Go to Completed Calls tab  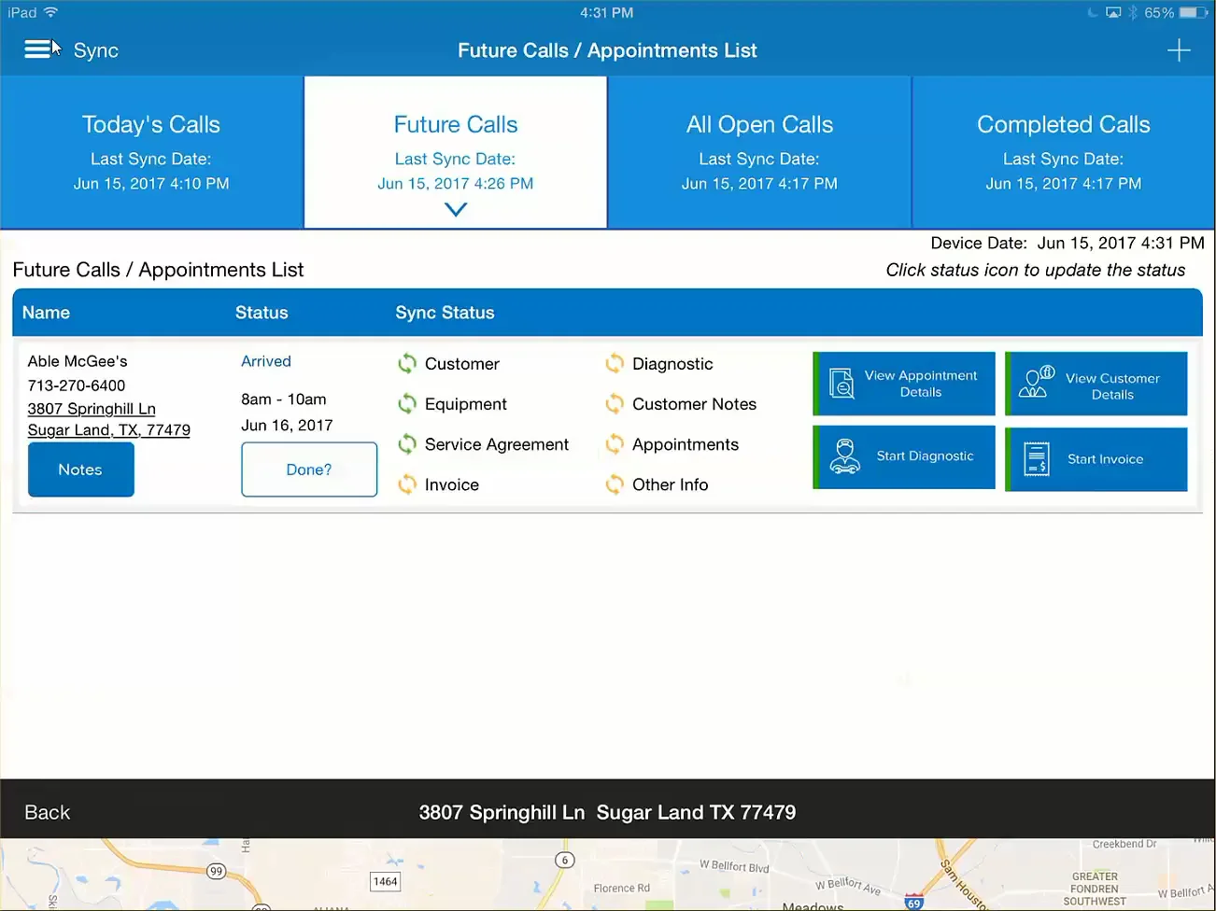coord(1064,152)
